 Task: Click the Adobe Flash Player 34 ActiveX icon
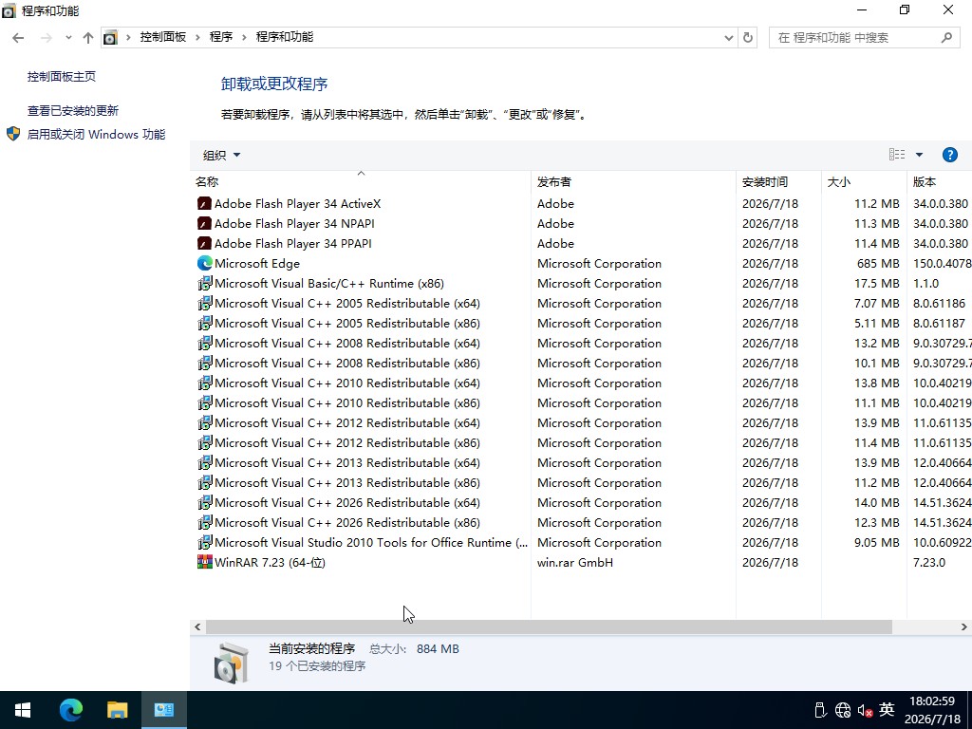[x=204, y=203]
